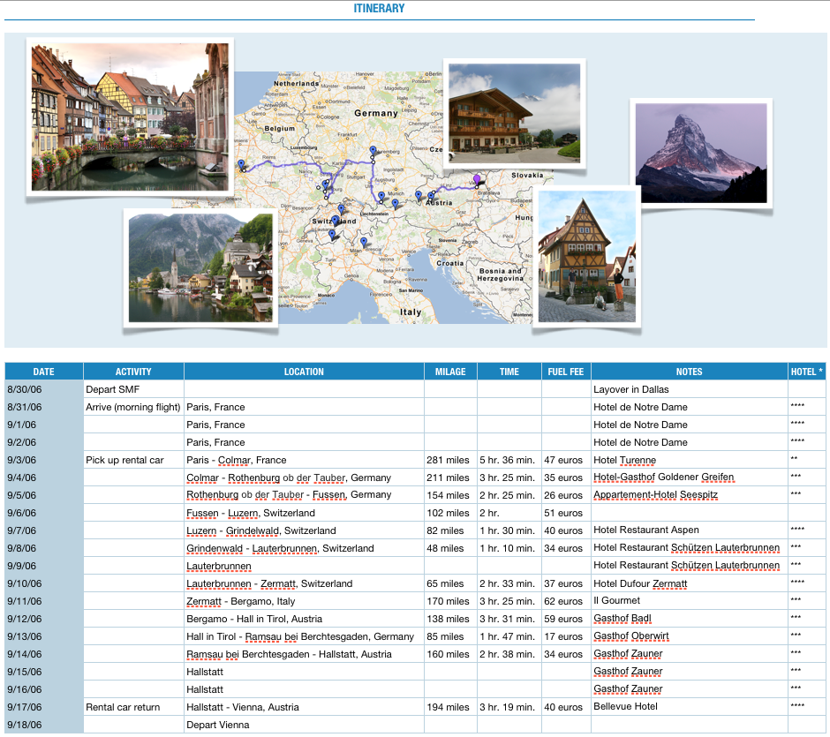Select the Gasthof Oberwirt note
Viewport: 830px width, 737px height.
(x=690, y=636)
